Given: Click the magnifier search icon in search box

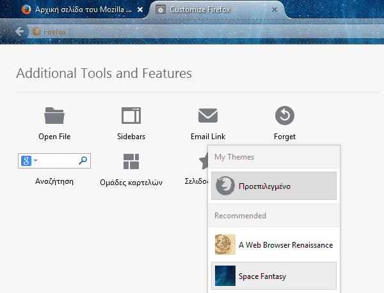Looking at the screenshot, I should (x=83, y=161).
